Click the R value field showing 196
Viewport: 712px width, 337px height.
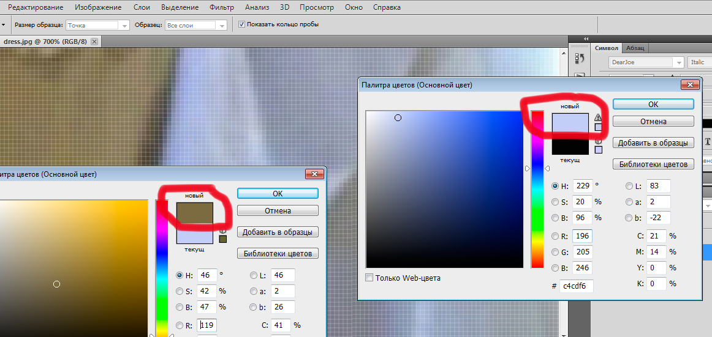582,236
